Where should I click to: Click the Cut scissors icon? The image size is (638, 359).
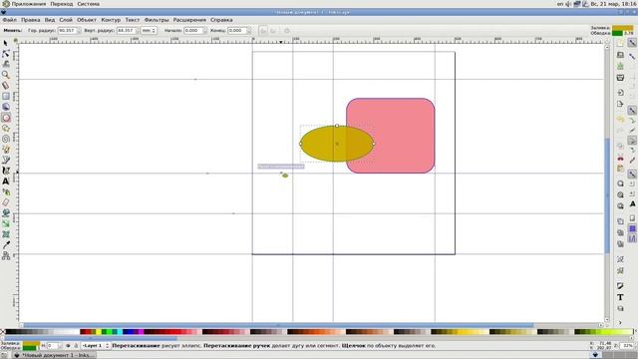coord(620,158)
